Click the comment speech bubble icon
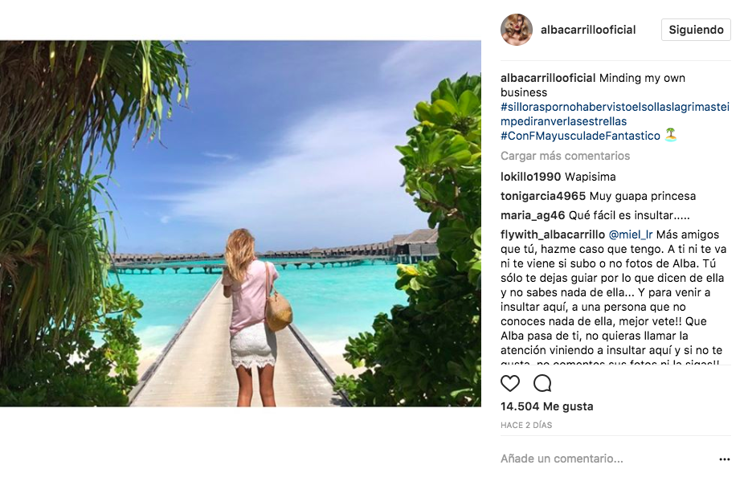Viewport: 748px width, 477px height. tap(542, 383)
